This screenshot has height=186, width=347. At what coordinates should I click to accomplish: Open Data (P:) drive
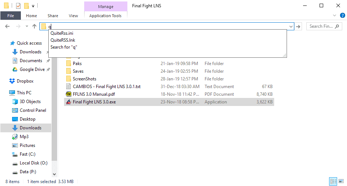tap(28, 172)
